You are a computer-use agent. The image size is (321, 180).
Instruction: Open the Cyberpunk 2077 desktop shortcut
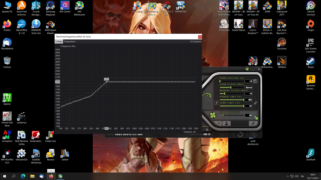coord(282,8)
